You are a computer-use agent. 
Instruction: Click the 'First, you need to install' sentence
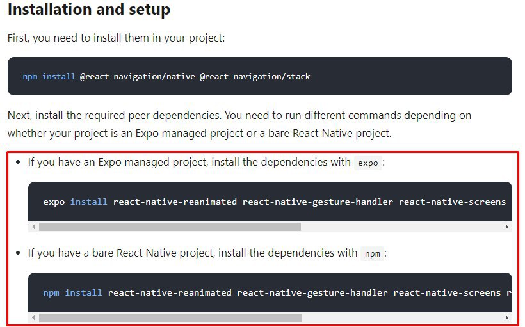coord(116,38)
